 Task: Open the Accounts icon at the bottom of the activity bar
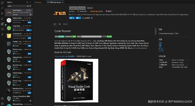click(2, 99)
